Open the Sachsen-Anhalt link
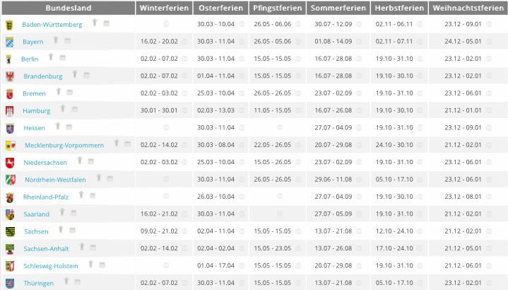508x290 pixels. (x=46, y=248)
